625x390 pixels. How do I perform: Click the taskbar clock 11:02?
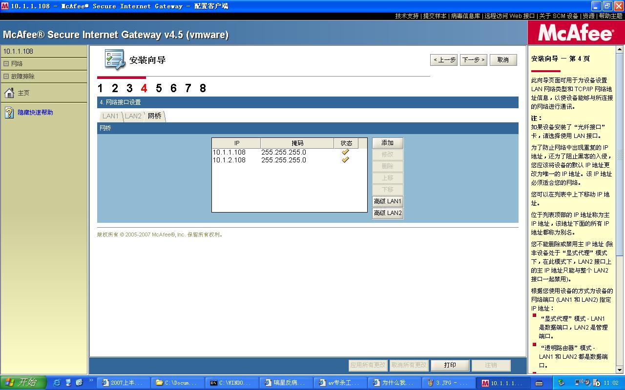611,383
